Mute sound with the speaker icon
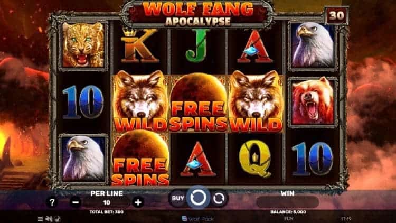Image resolution: width=396 pixels, height=223 pixels. [49, 219]
